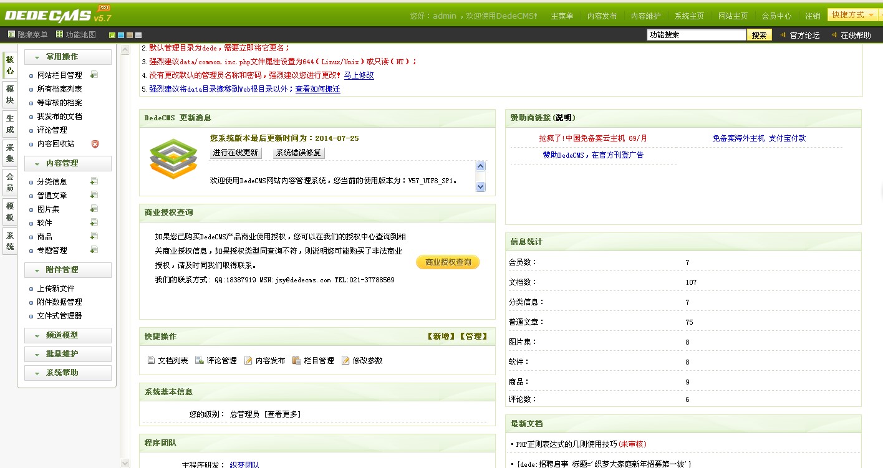Click the add icon beside 分类信息
The image size is (883, 468).
pyautogui.click(x=94, y=181)
